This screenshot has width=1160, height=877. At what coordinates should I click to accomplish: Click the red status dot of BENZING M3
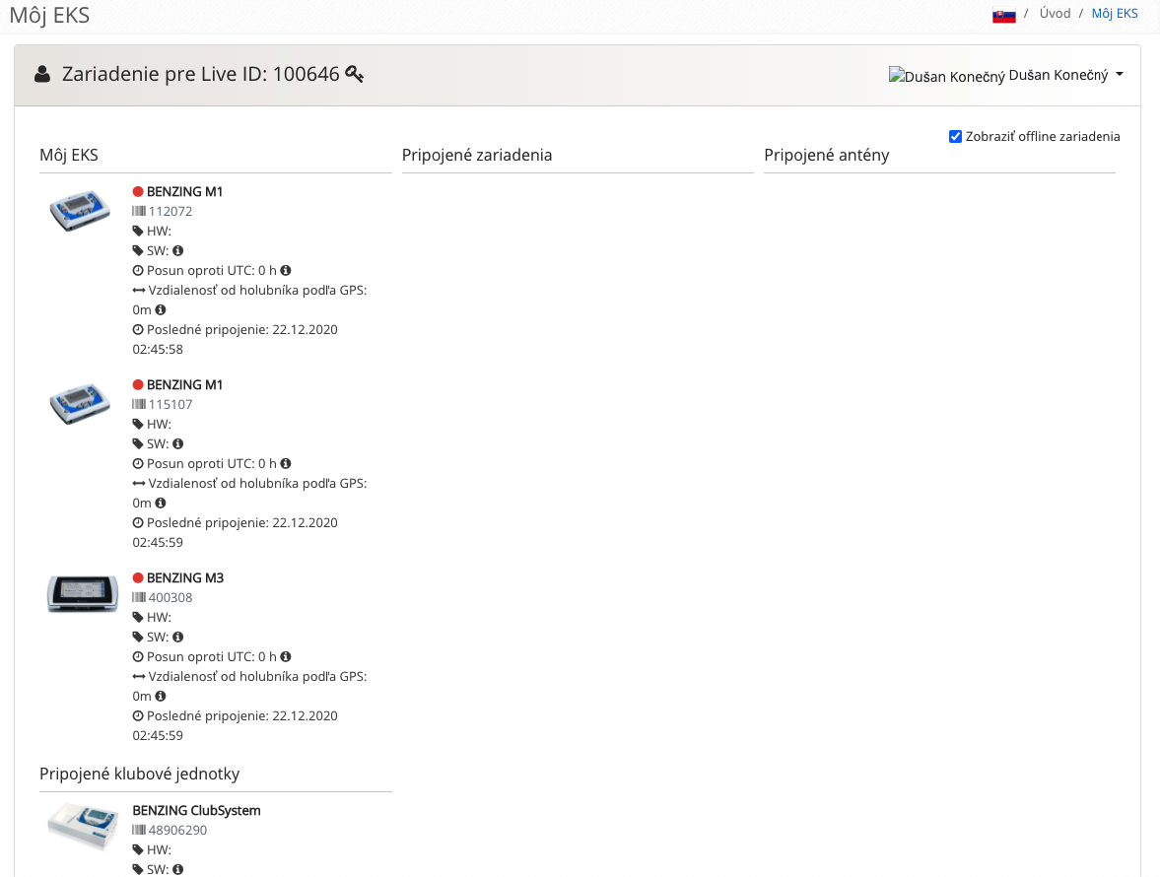(x=138, y=577)
